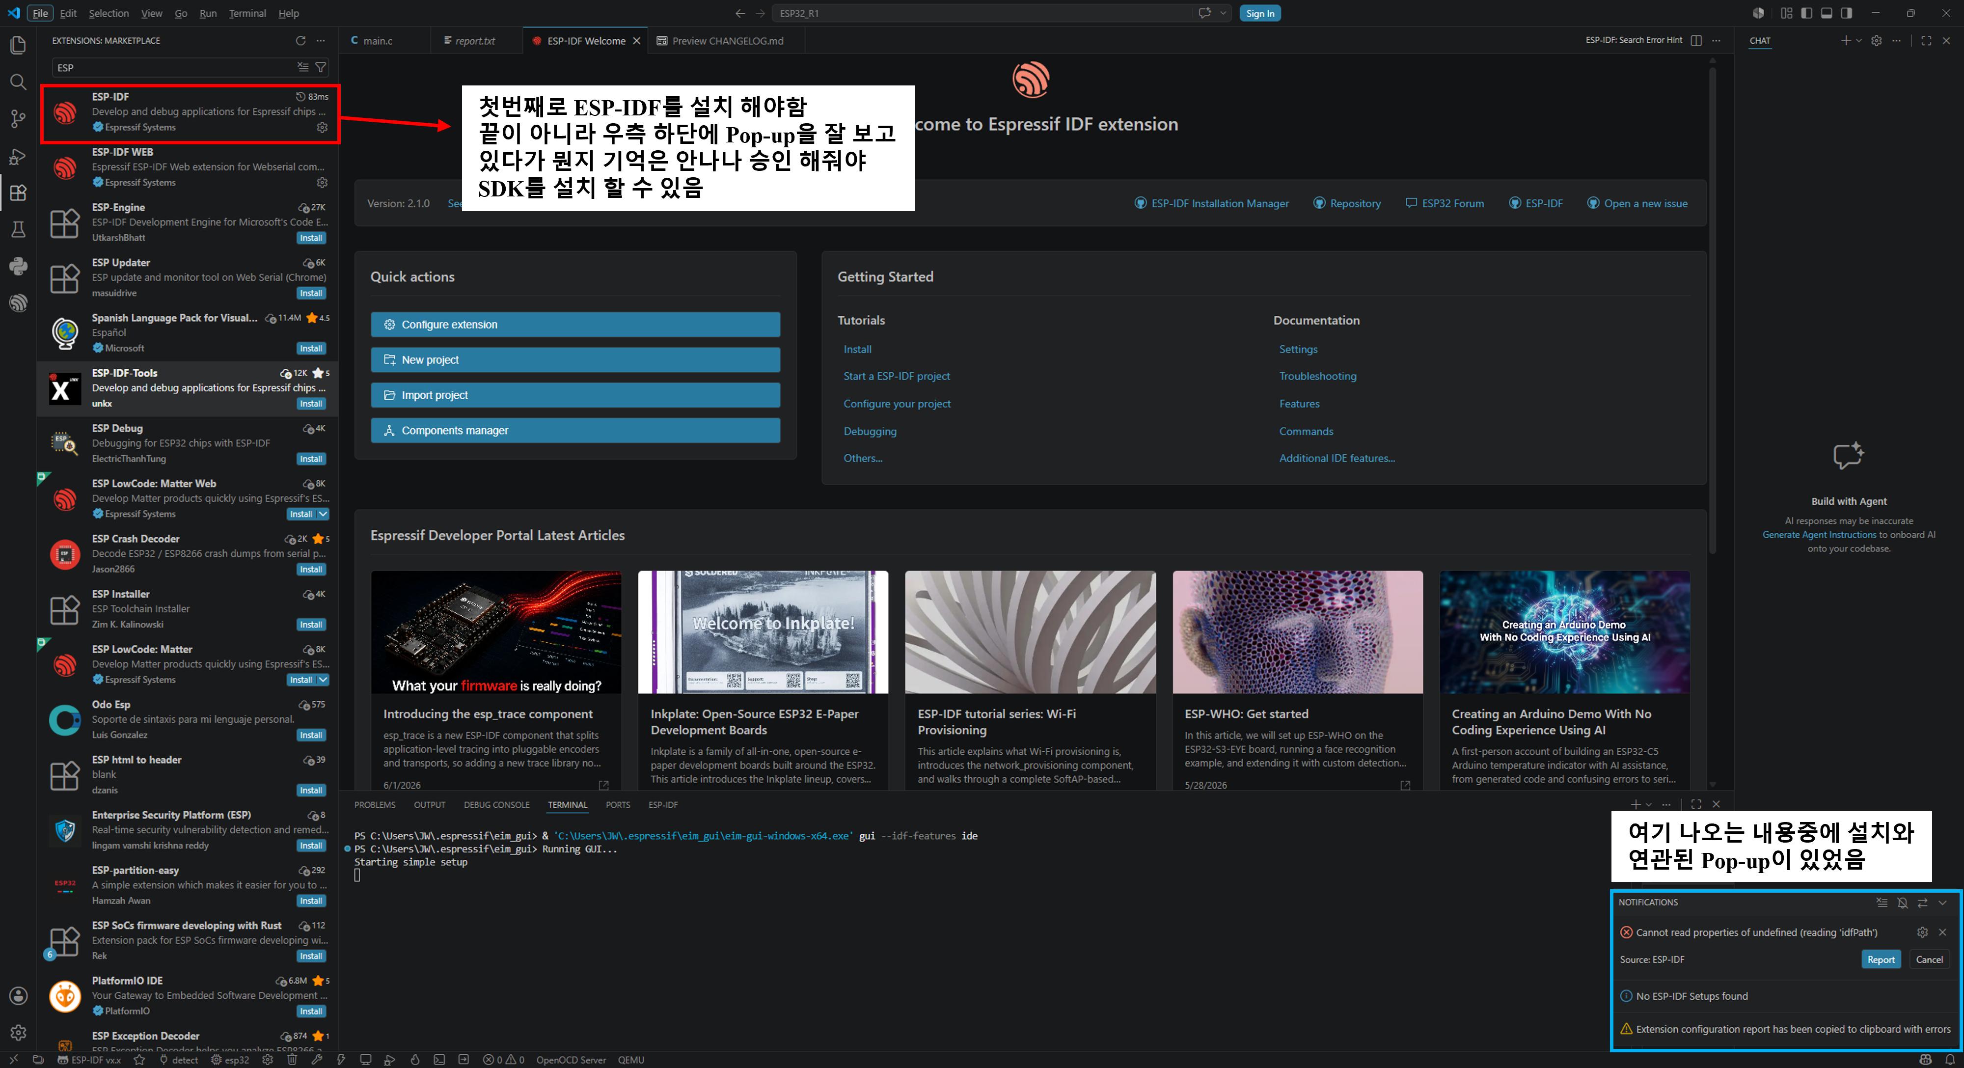Open the Explorer view in the activity bar

(18, 45)
